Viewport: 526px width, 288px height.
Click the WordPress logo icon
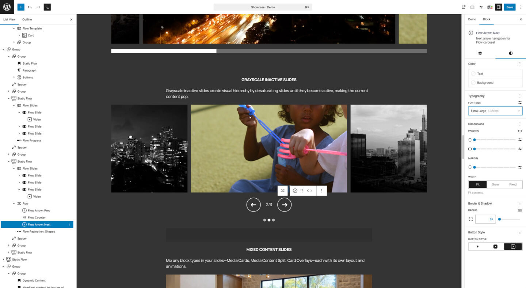click(7, 7)
